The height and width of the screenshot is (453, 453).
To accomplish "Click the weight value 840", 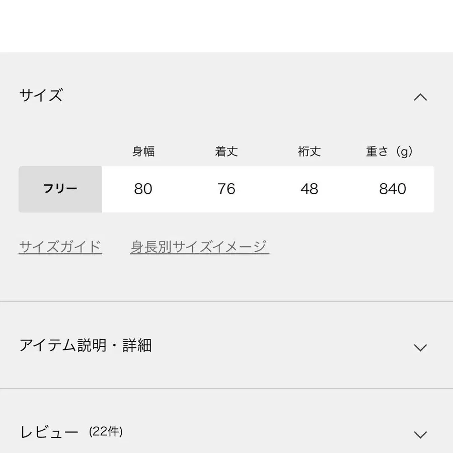I will 392,189.
